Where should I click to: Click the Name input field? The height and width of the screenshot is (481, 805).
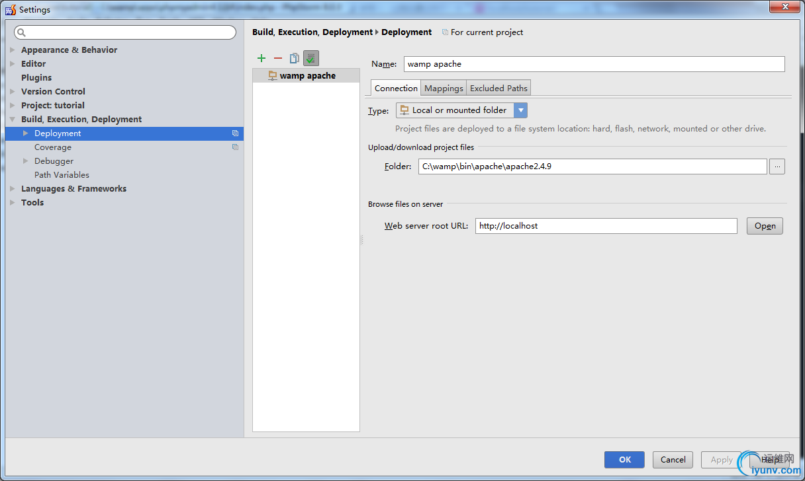click(594, 64)
